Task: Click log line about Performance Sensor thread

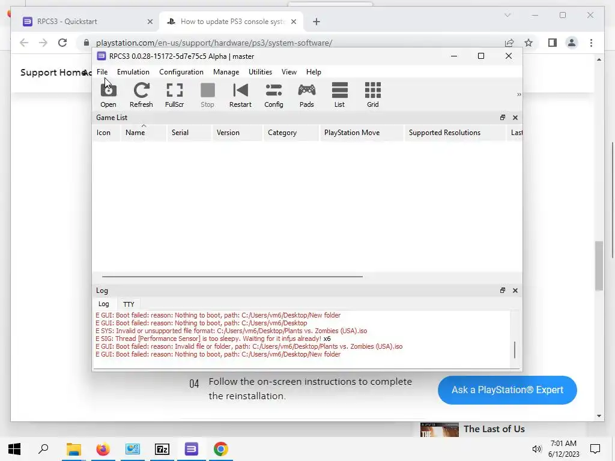Action: point(213,339)
